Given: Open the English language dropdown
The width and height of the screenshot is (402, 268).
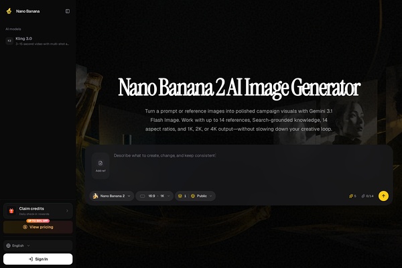Looking at the screenshot, I should point(38,246).
